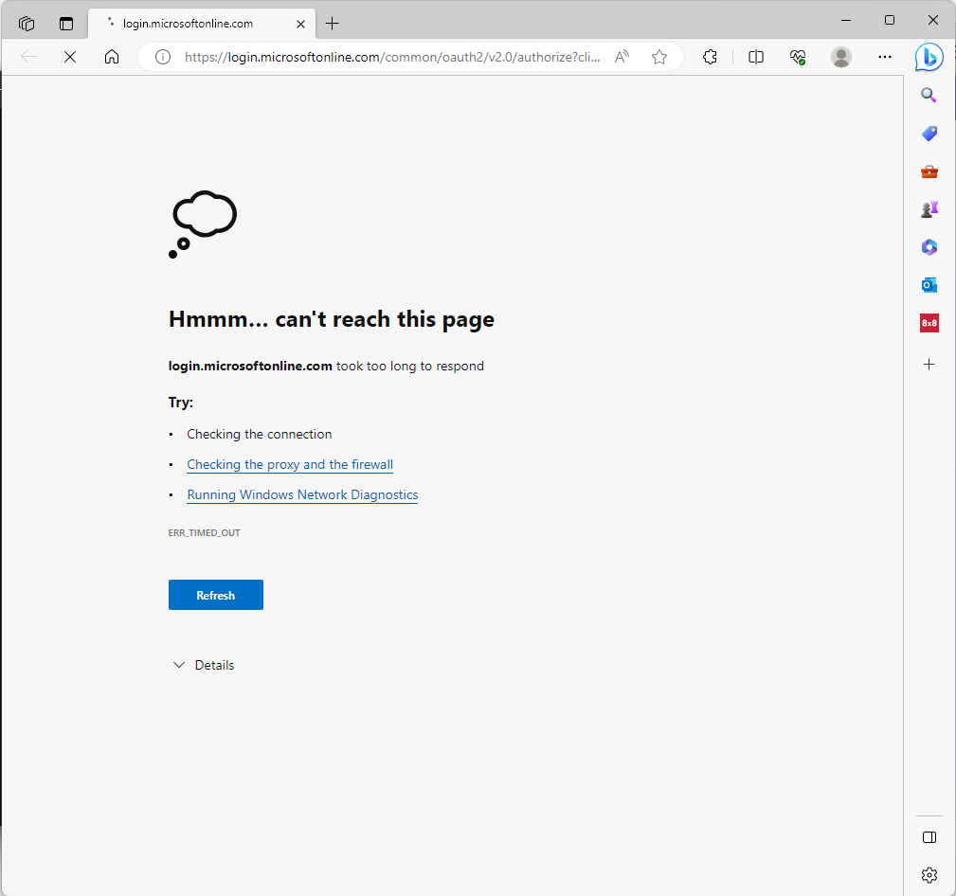The height and width of the screenshot is (896, 956).
Task: Open Browser essentials heart icon
Action: click(798, 57)
